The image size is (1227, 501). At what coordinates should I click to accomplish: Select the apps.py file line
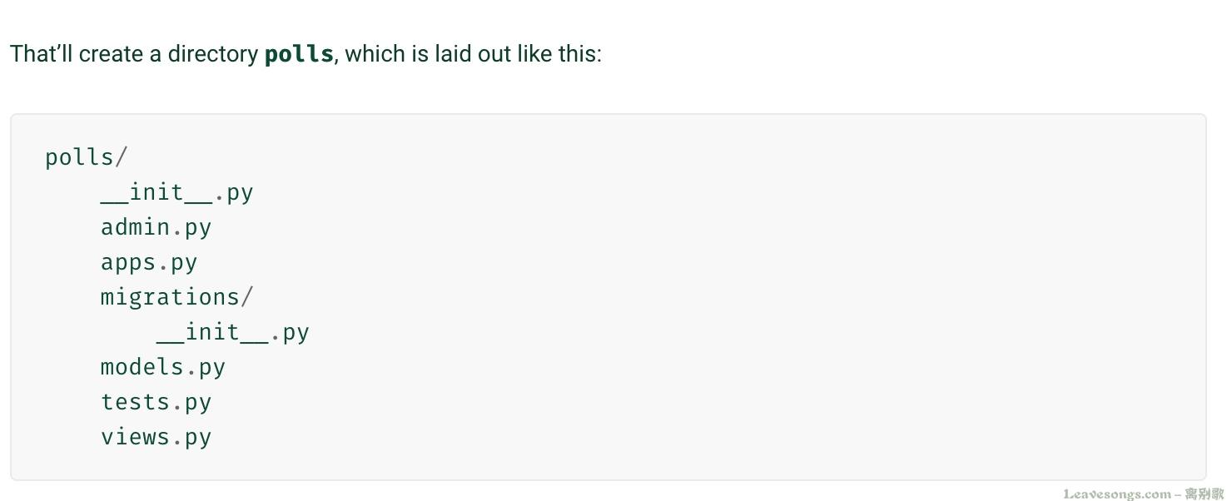(x=149, y=262)
